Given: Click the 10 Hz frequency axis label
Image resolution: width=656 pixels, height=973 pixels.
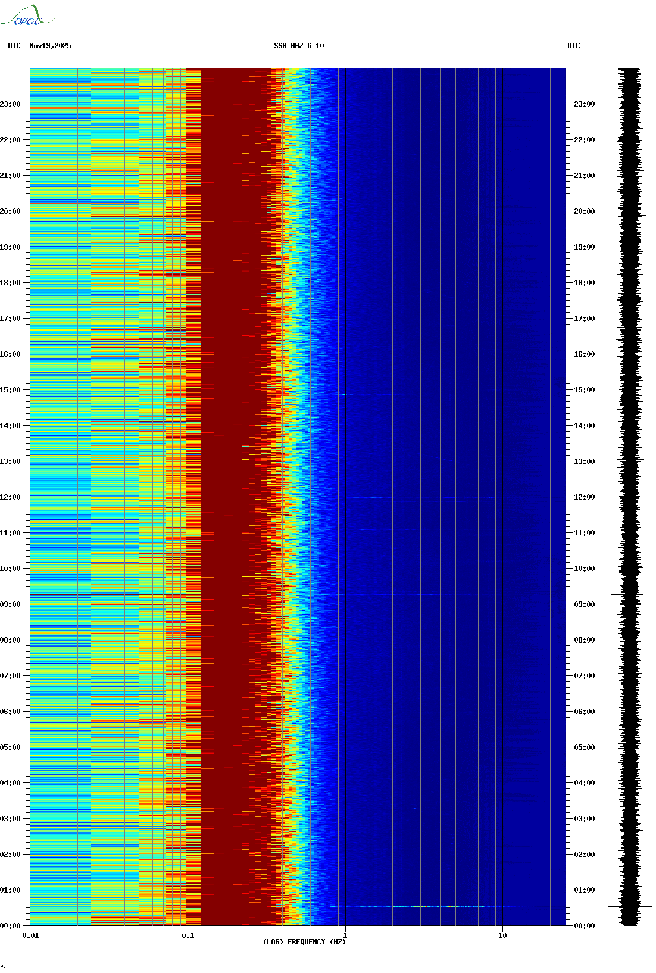Looking at the screenshot, I should click(x=502, y=935).
